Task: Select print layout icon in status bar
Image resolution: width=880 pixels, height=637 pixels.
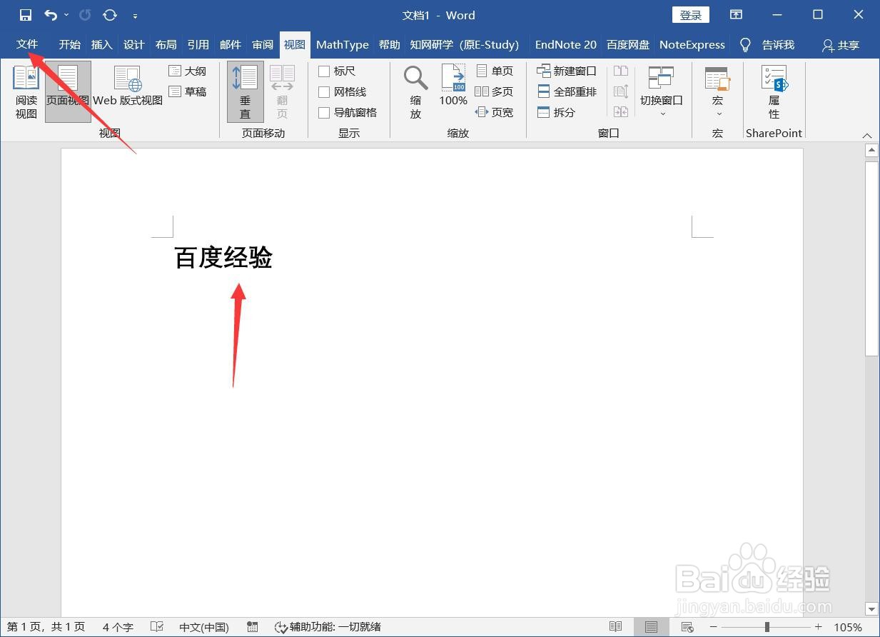Action: coord(651,627)
